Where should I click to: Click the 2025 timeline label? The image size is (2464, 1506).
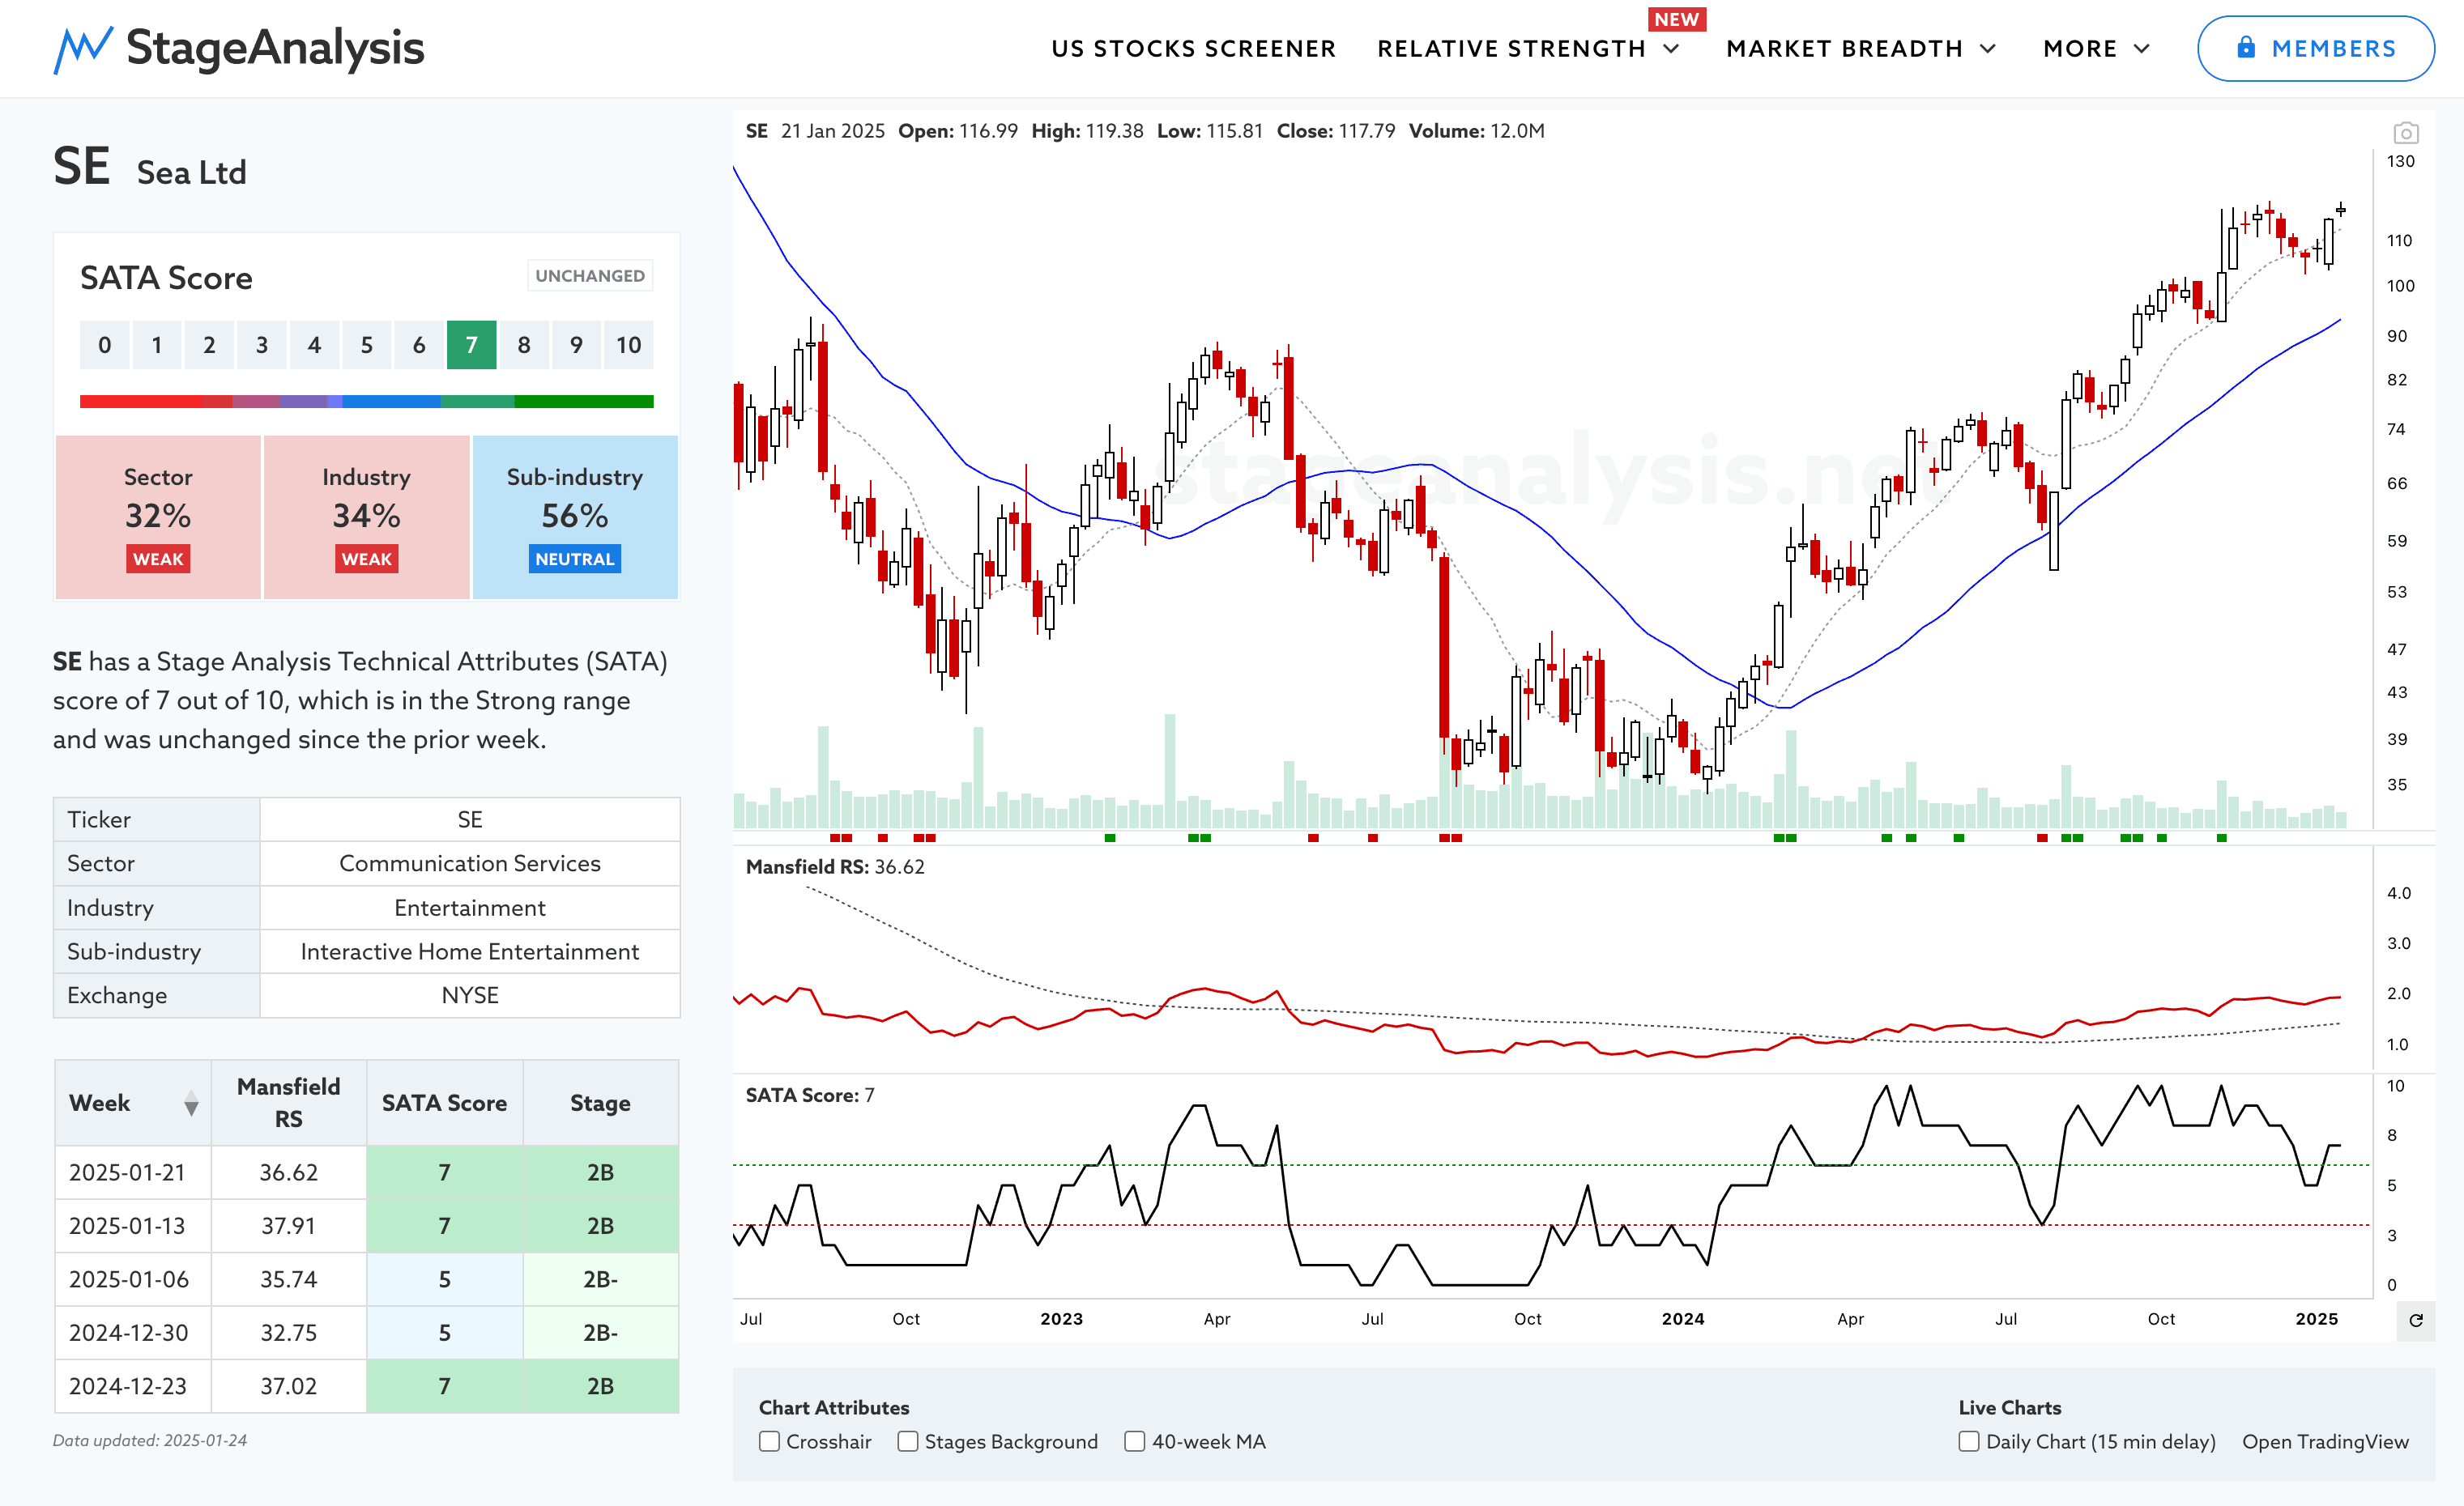(x=2317, y=1319)
